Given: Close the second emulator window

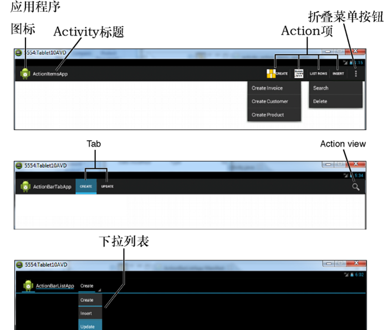Looking at the screenshot, I should coord(356,164).
